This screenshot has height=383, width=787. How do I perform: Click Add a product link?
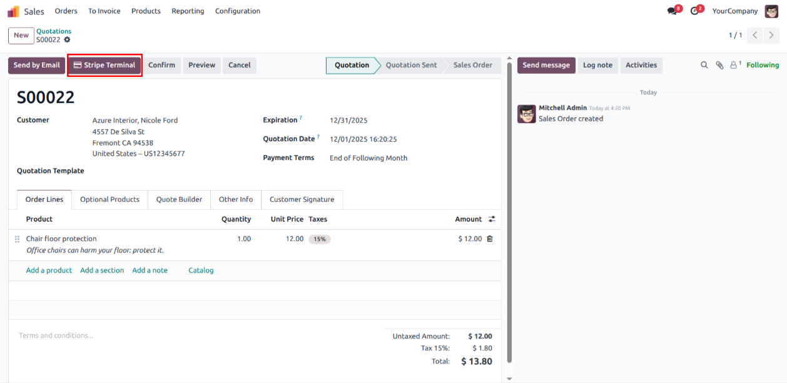click(x=49, y=271)
